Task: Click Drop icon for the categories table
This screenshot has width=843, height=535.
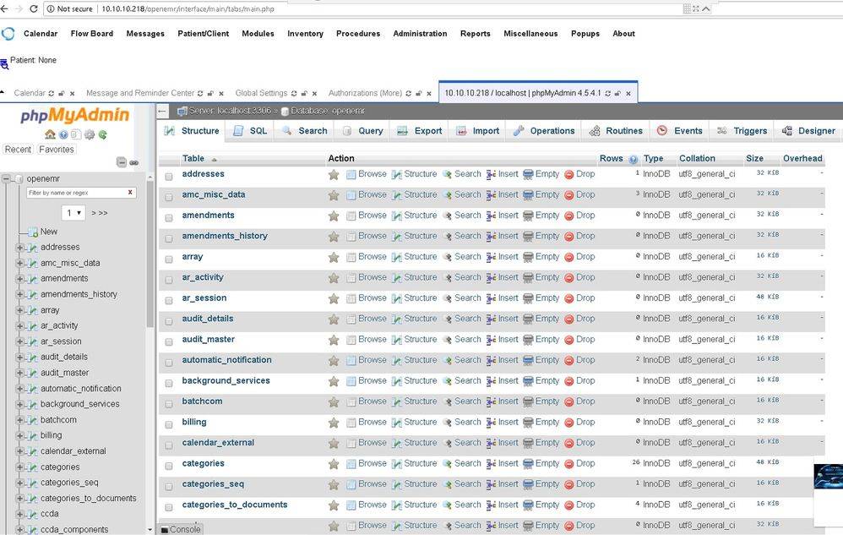Action: click(568, 464)
